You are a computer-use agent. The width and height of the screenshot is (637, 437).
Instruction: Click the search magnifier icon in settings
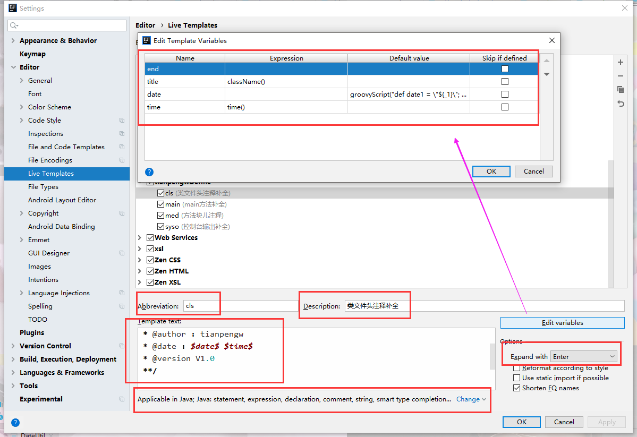tap(14, 25)
